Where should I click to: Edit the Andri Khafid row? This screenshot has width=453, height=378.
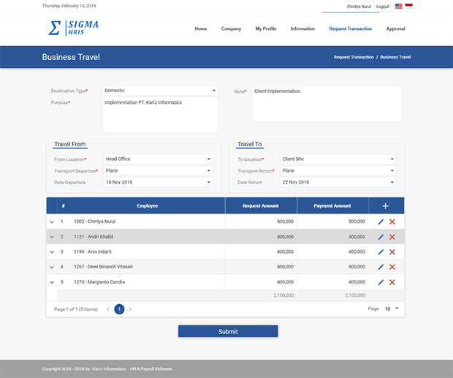[x=381, y=237]
